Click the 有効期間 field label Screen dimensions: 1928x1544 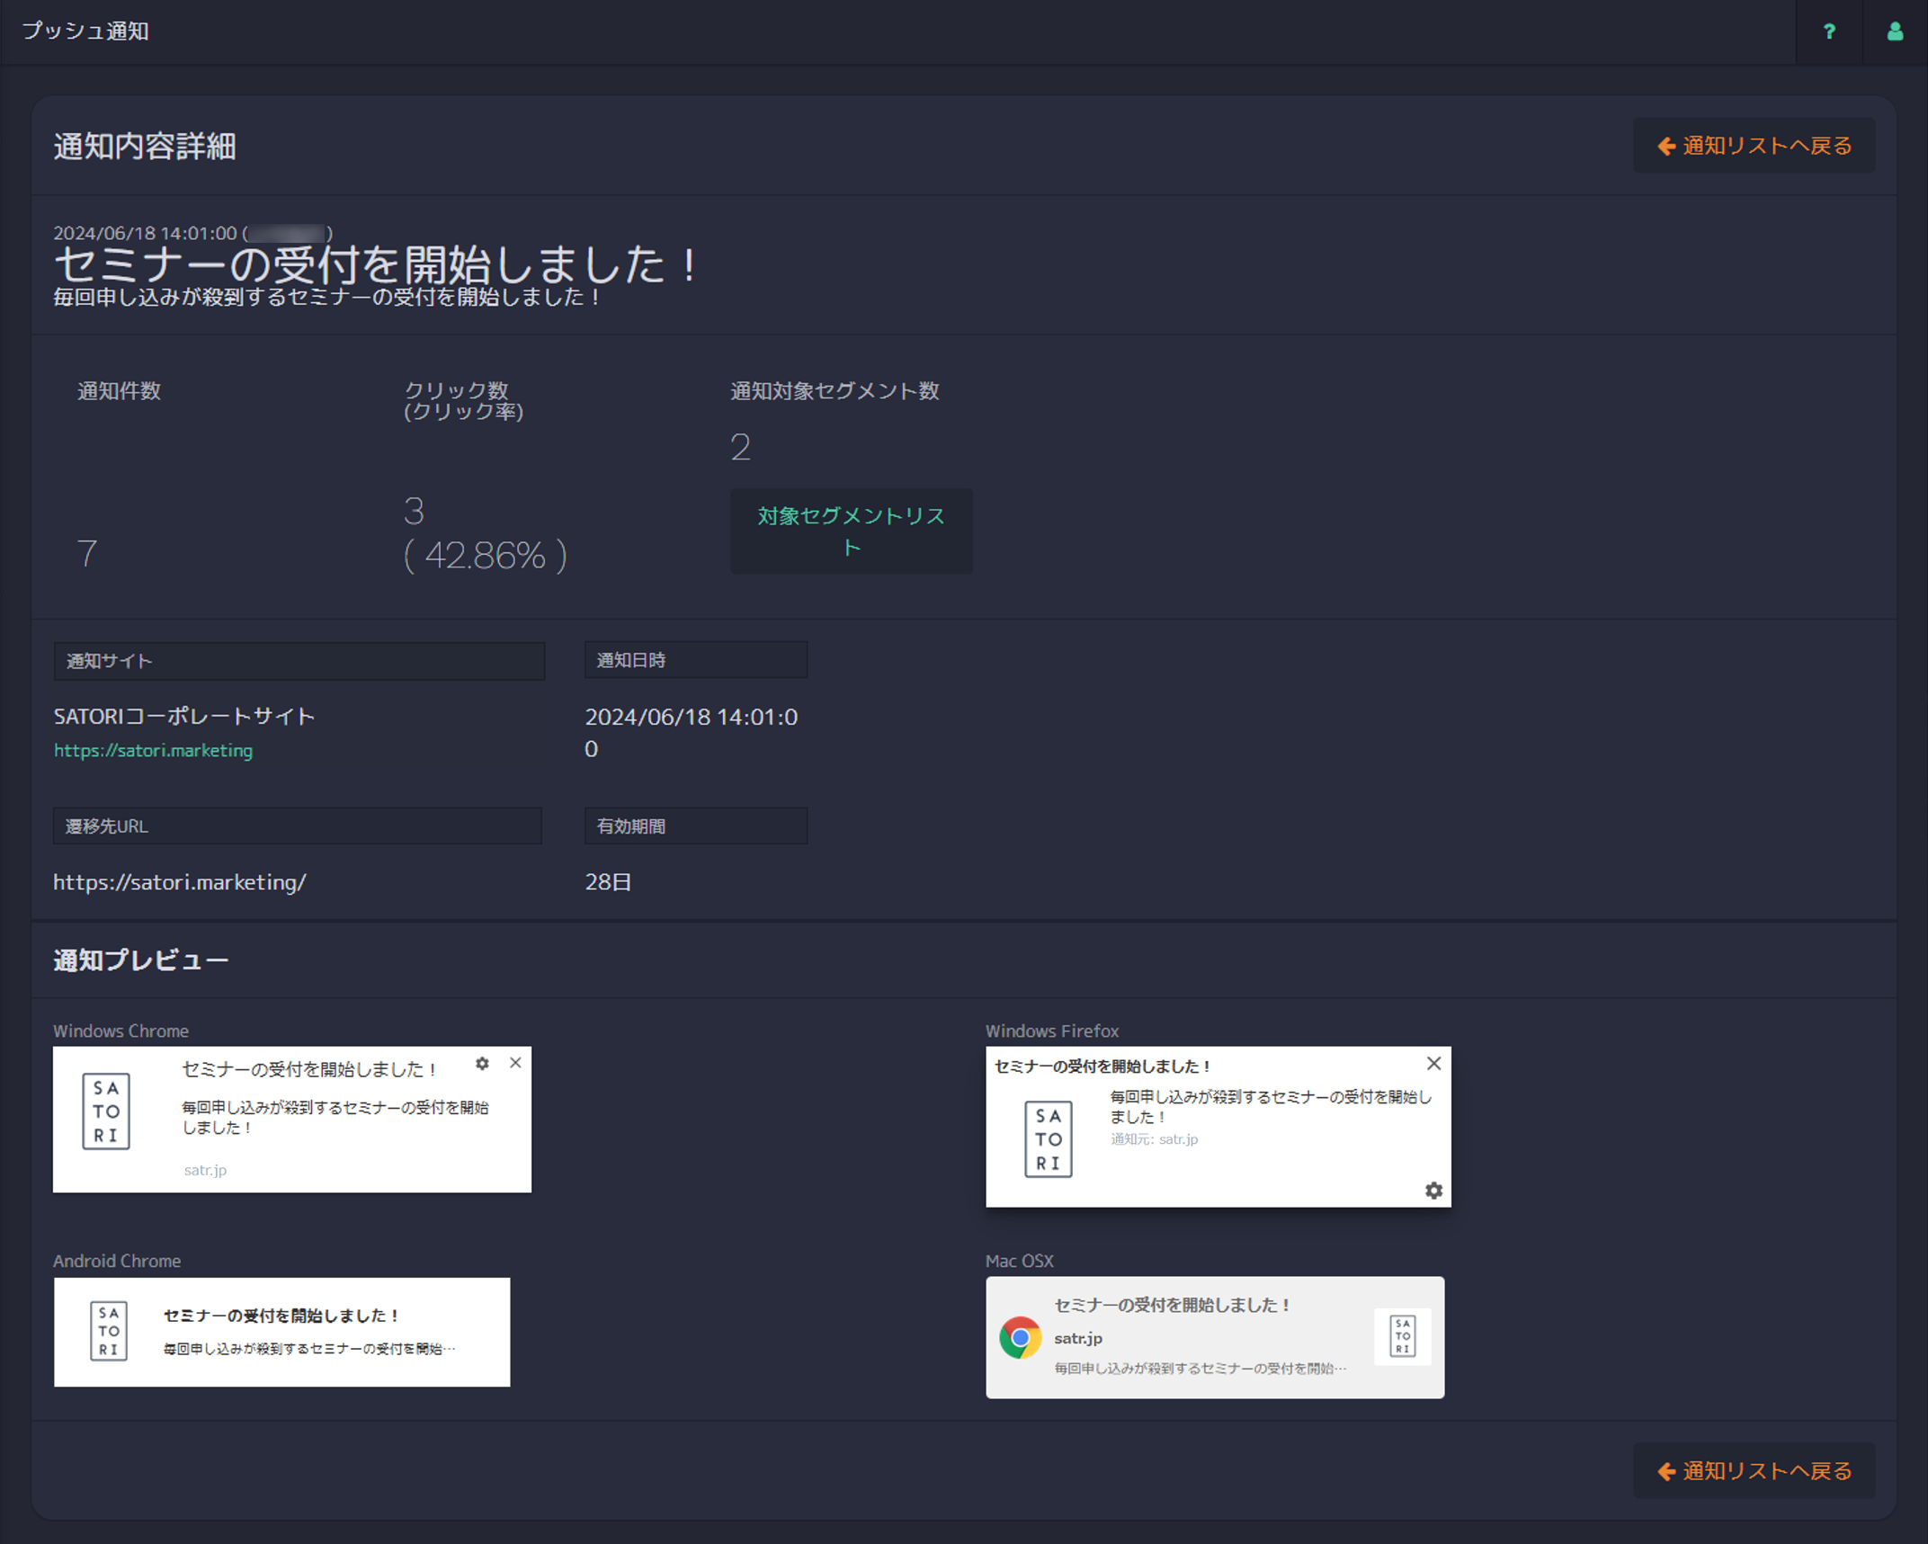[696, 826]
